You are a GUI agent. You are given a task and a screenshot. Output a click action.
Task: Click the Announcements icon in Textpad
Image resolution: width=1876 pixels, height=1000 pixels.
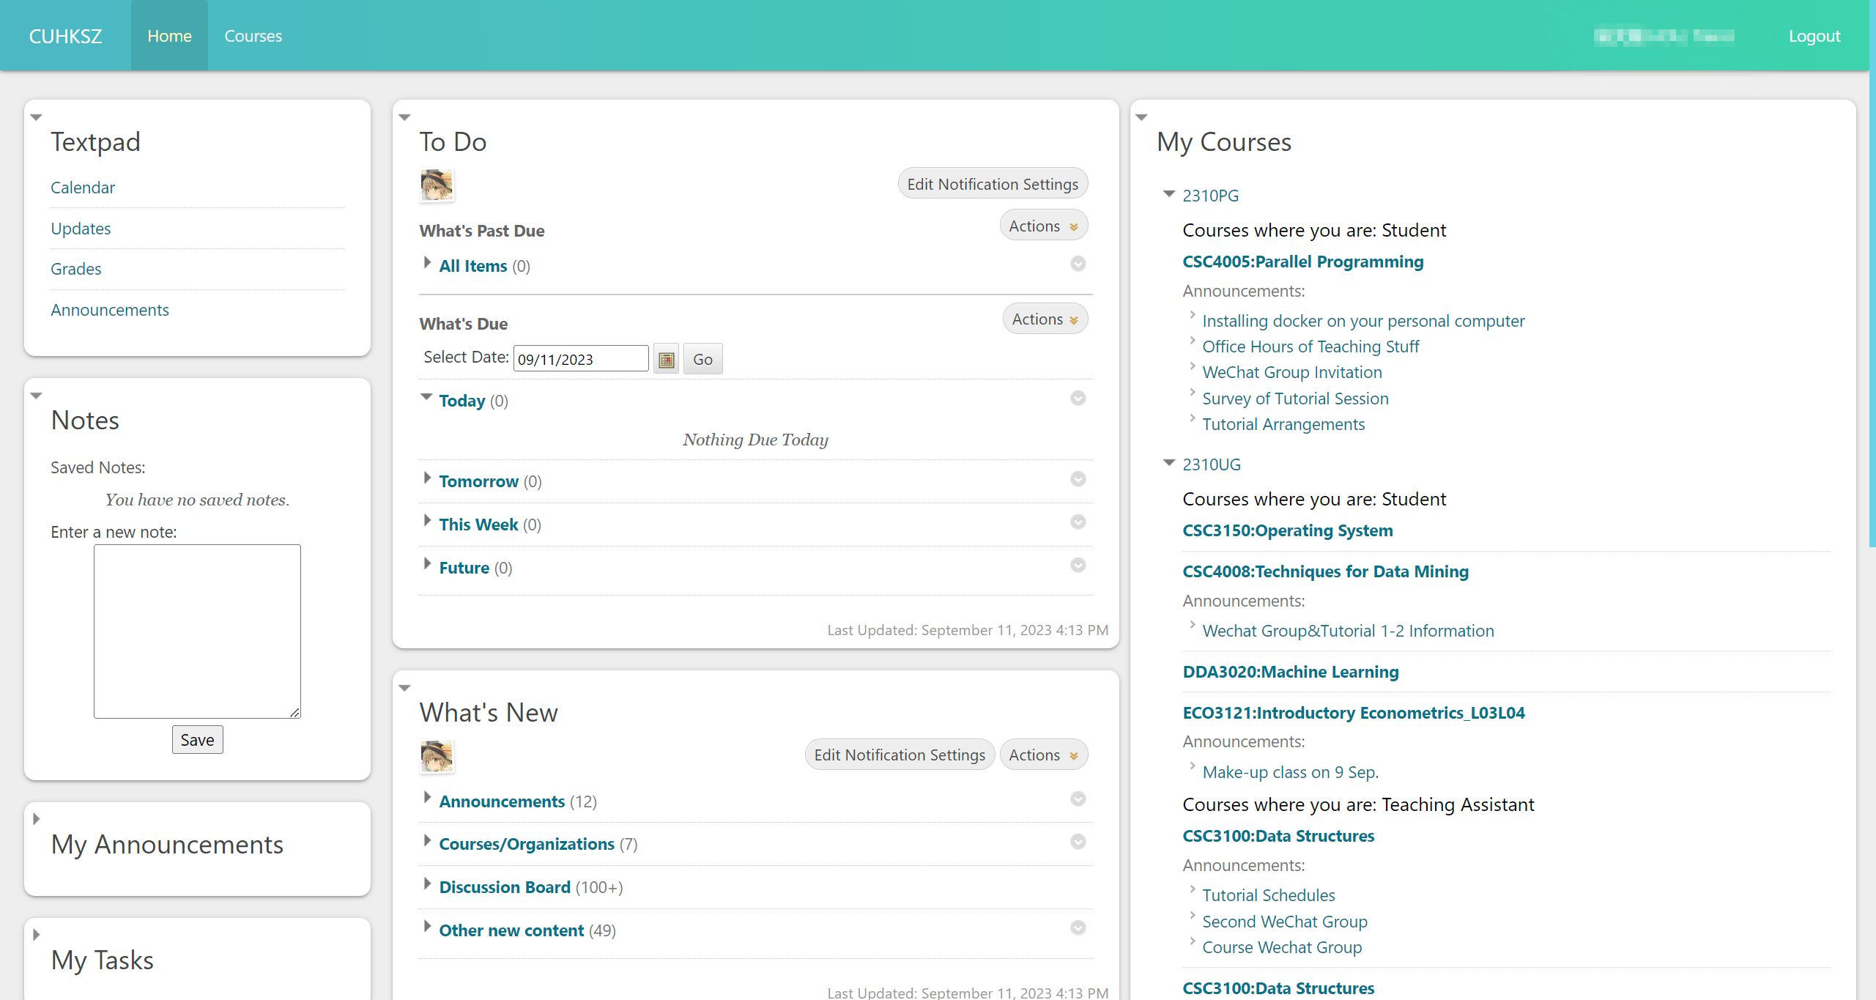(x=109, y=308)
